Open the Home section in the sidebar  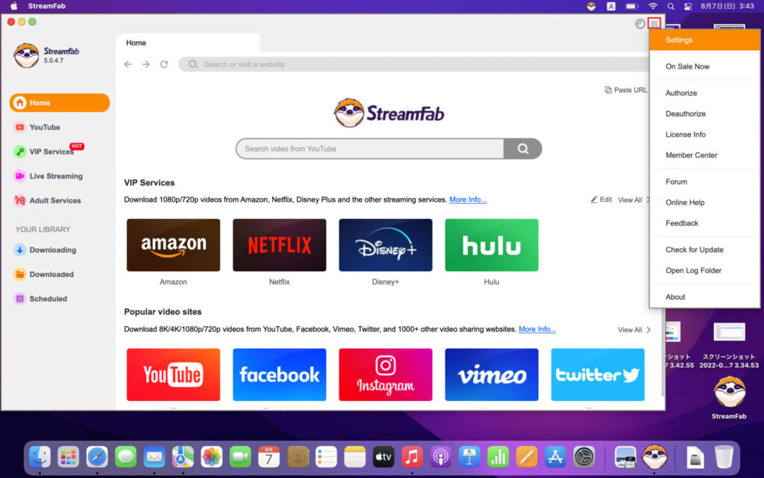point(60,103)
